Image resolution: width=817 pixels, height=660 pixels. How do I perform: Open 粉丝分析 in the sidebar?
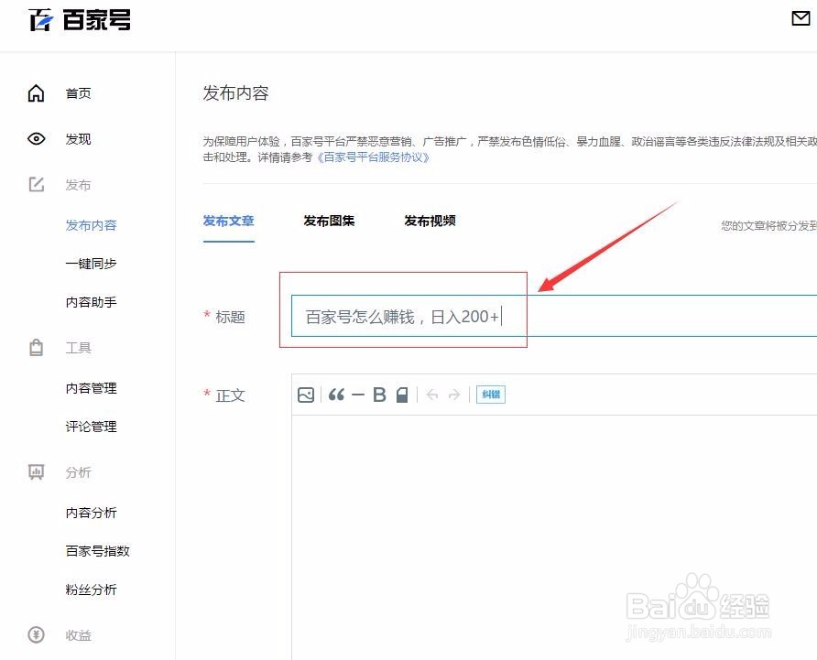[92, 590]
